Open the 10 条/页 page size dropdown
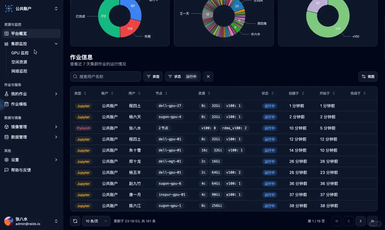This screenshot has height=230, width=385. pyautogui.click(x=96, y=221)
